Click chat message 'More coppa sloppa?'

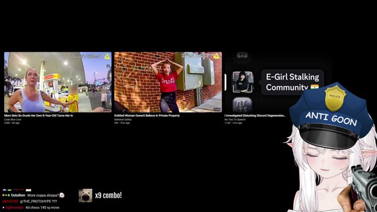43,196
